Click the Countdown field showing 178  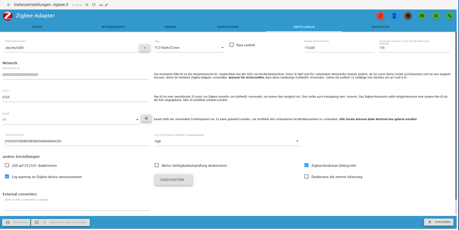point(414,48)
